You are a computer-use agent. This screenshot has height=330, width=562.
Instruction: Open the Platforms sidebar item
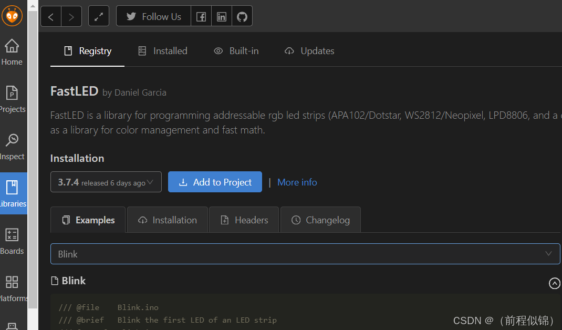pos(13,289)
